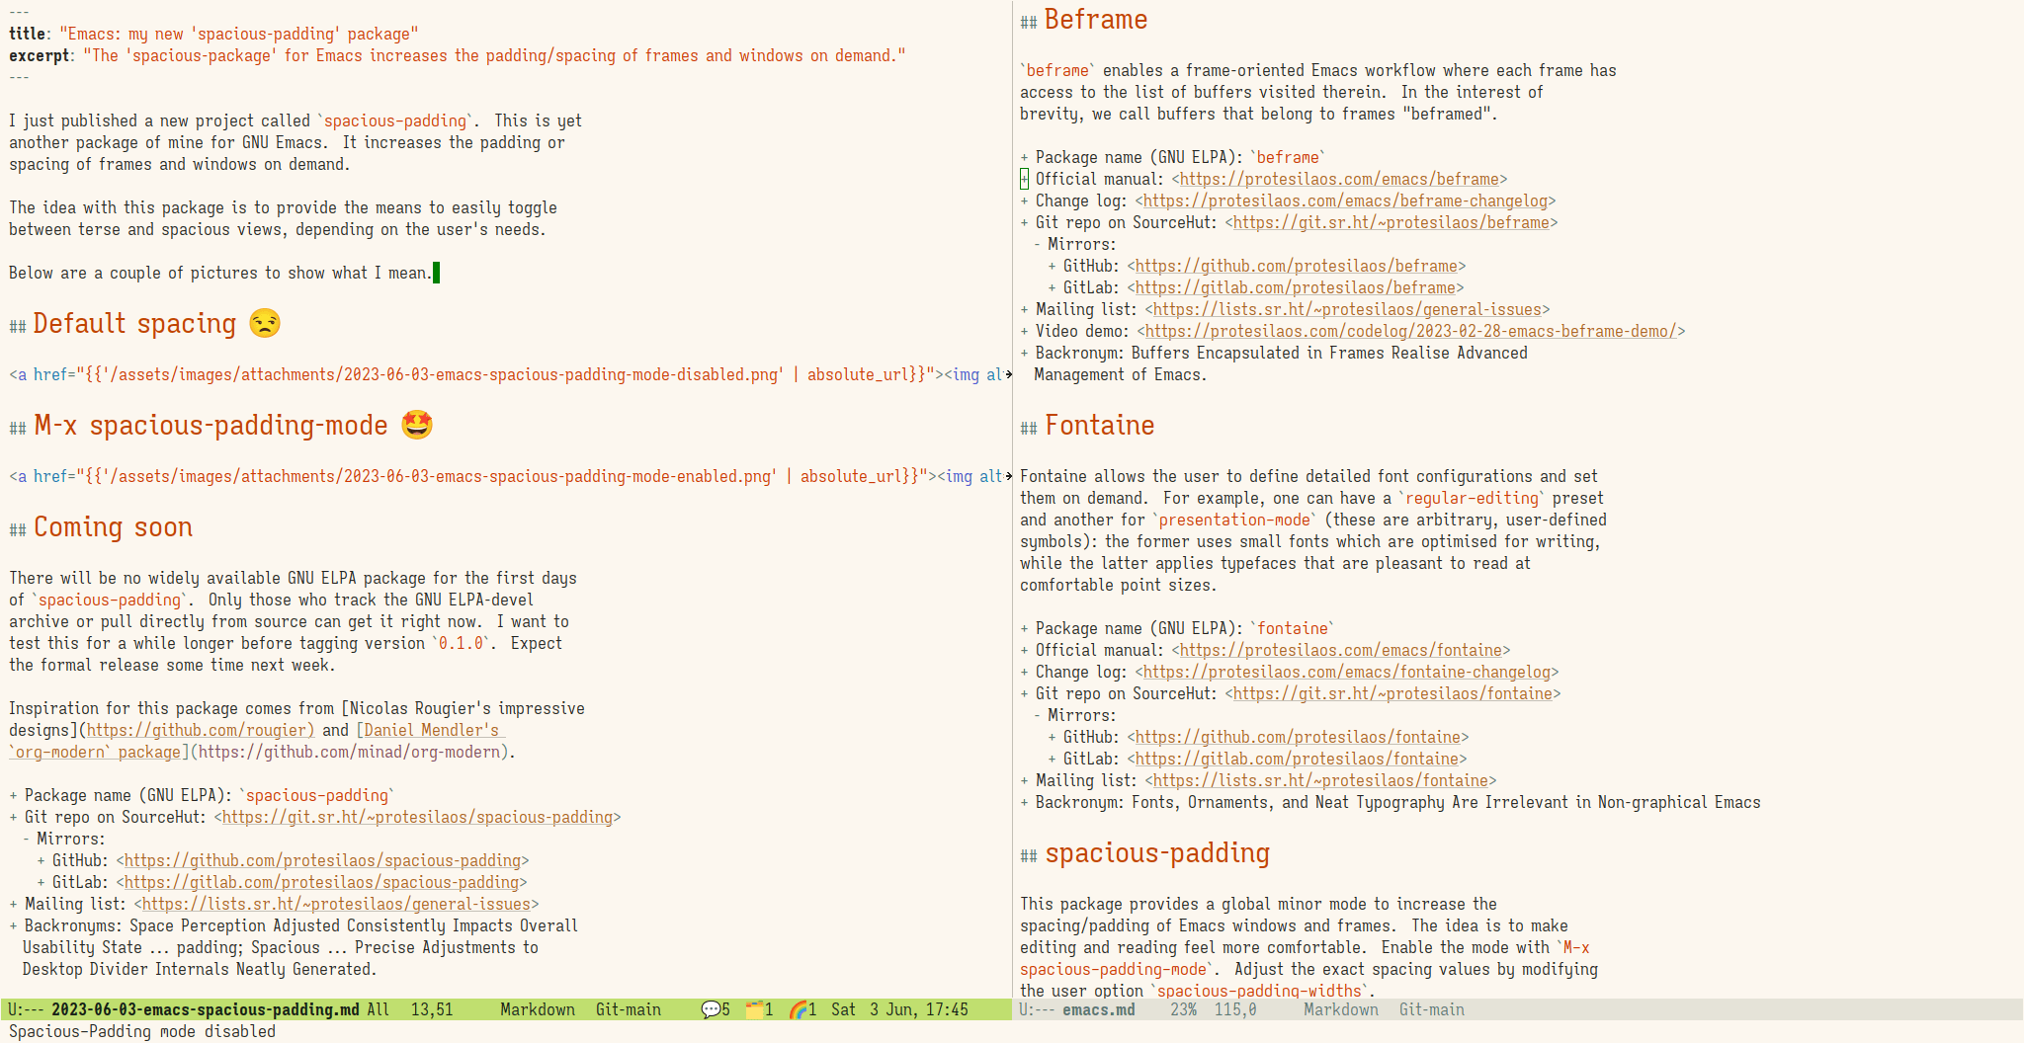Click the Markdown mode indicator in emacs.md mode line
Viewport: 2024px width, 1043px height.
[1341, 1009]
